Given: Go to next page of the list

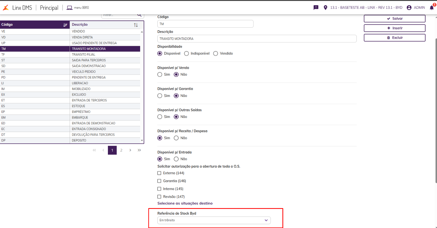Looking at the screenshot, I should coord(130,150).
